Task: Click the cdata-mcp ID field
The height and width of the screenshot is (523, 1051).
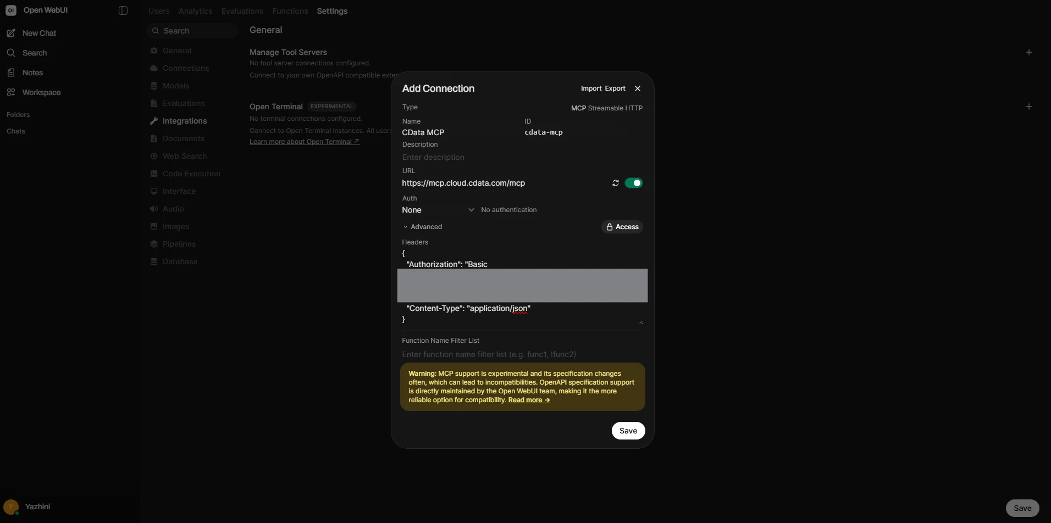Action: click(x=583, y=132)
